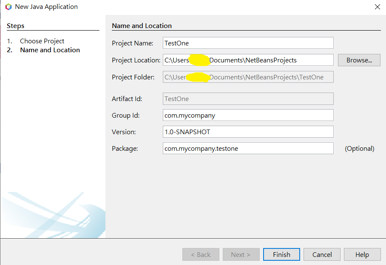Open Help for this wizard
This screenshot has height=265, width=386.
[362, 254]
